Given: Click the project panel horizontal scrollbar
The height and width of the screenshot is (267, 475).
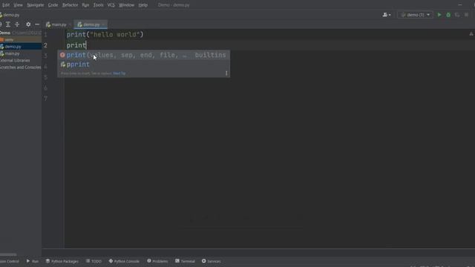Looking at the screenshot, I should [8, 254].
